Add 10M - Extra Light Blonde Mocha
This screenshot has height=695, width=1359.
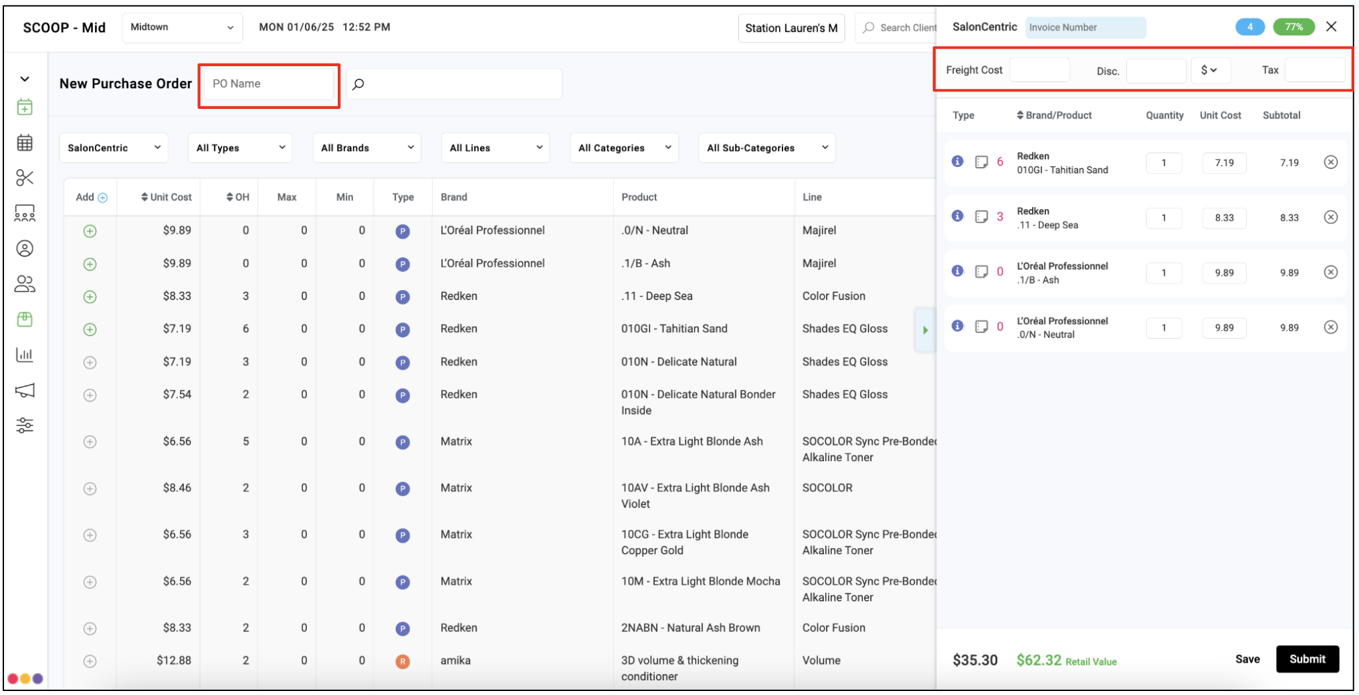point(90,582)
